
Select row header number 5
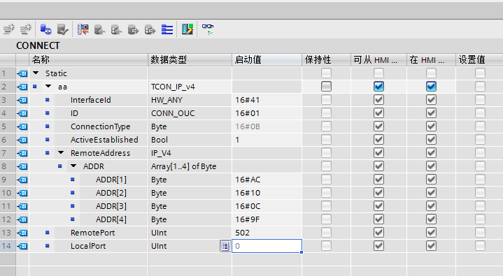8,126
